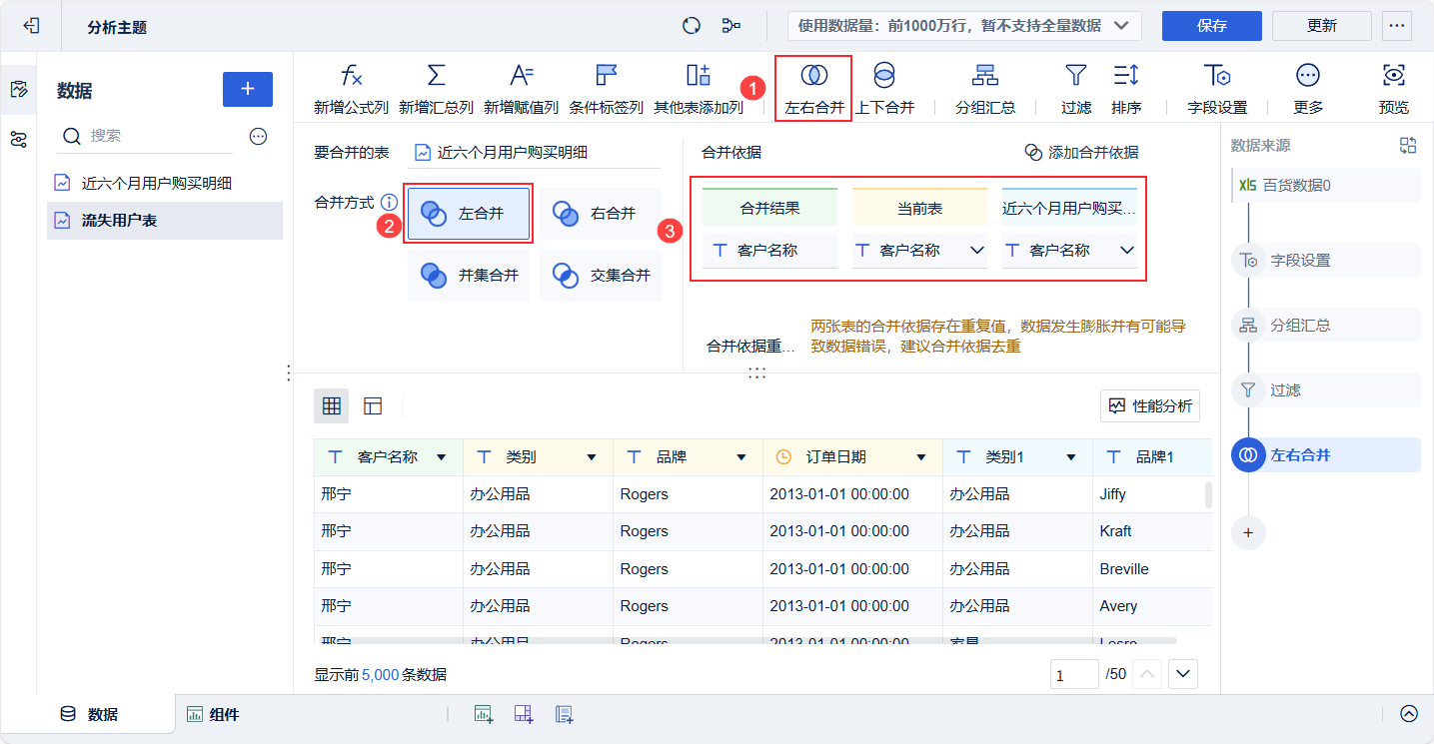
Task: Click the add-document icon in bottom bar
Action: (564, 714)
